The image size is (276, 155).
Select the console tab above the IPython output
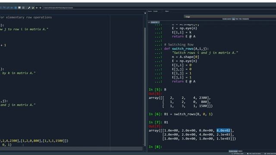click(155, 22)
